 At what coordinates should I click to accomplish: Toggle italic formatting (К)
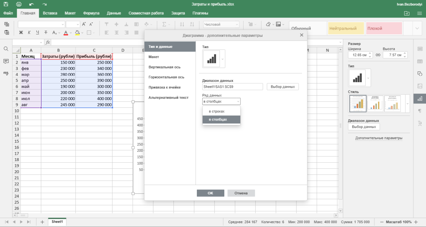[29, 33]
